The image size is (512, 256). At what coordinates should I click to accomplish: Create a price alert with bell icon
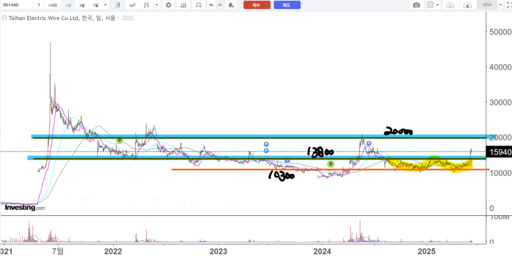click(231, 5)
